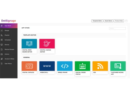Click the 'DIGITAL ORDER STATUS' label

pos(81,73)
